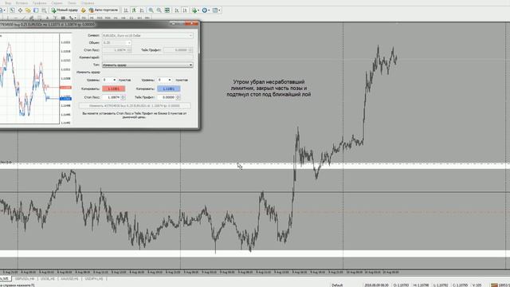
Task: Click the lower Тейк Профит stepper
Action: (178, 97)
